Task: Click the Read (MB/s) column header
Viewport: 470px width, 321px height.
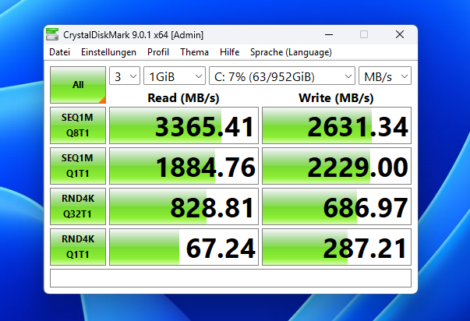Action: coord(183,98)
